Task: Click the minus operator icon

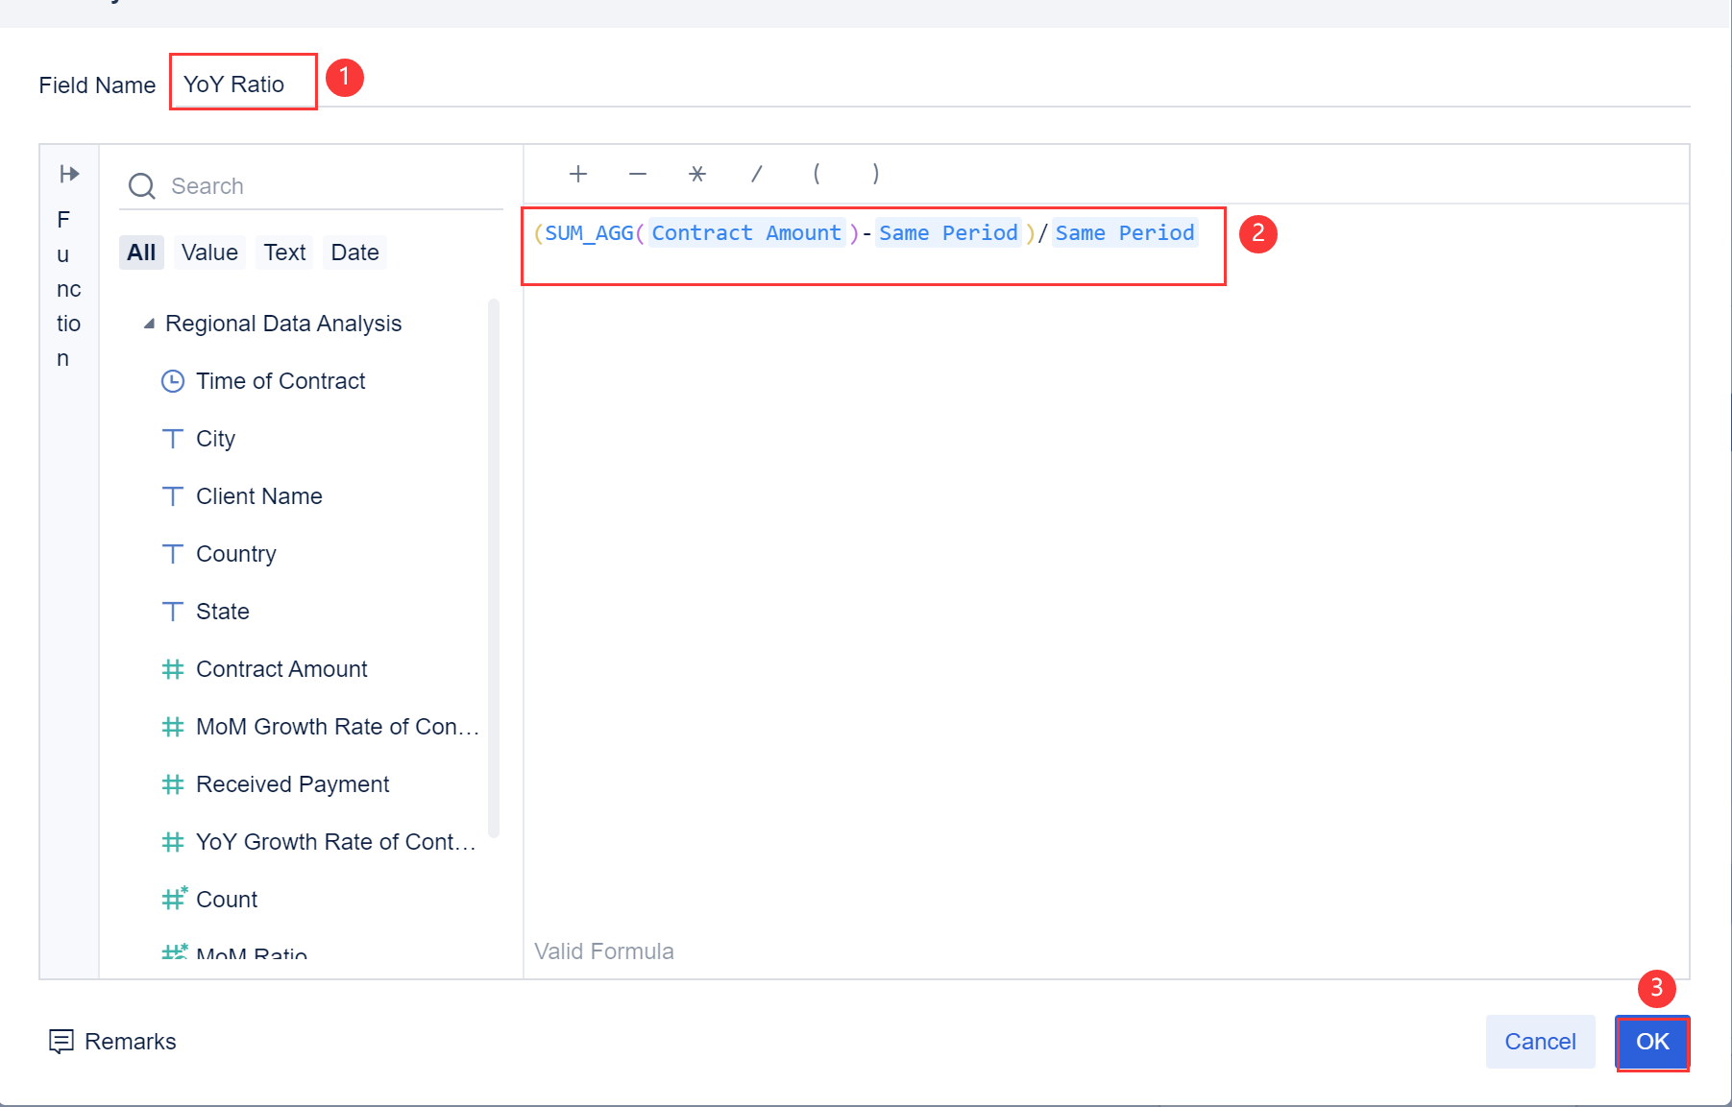Action: 637,174
